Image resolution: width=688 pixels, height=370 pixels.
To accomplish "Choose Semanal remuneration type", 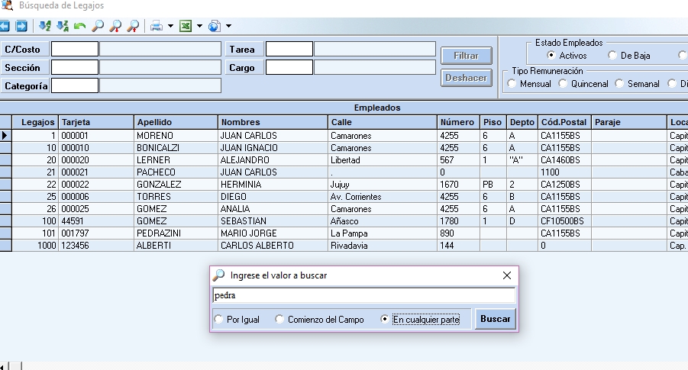I will (619, 83).
